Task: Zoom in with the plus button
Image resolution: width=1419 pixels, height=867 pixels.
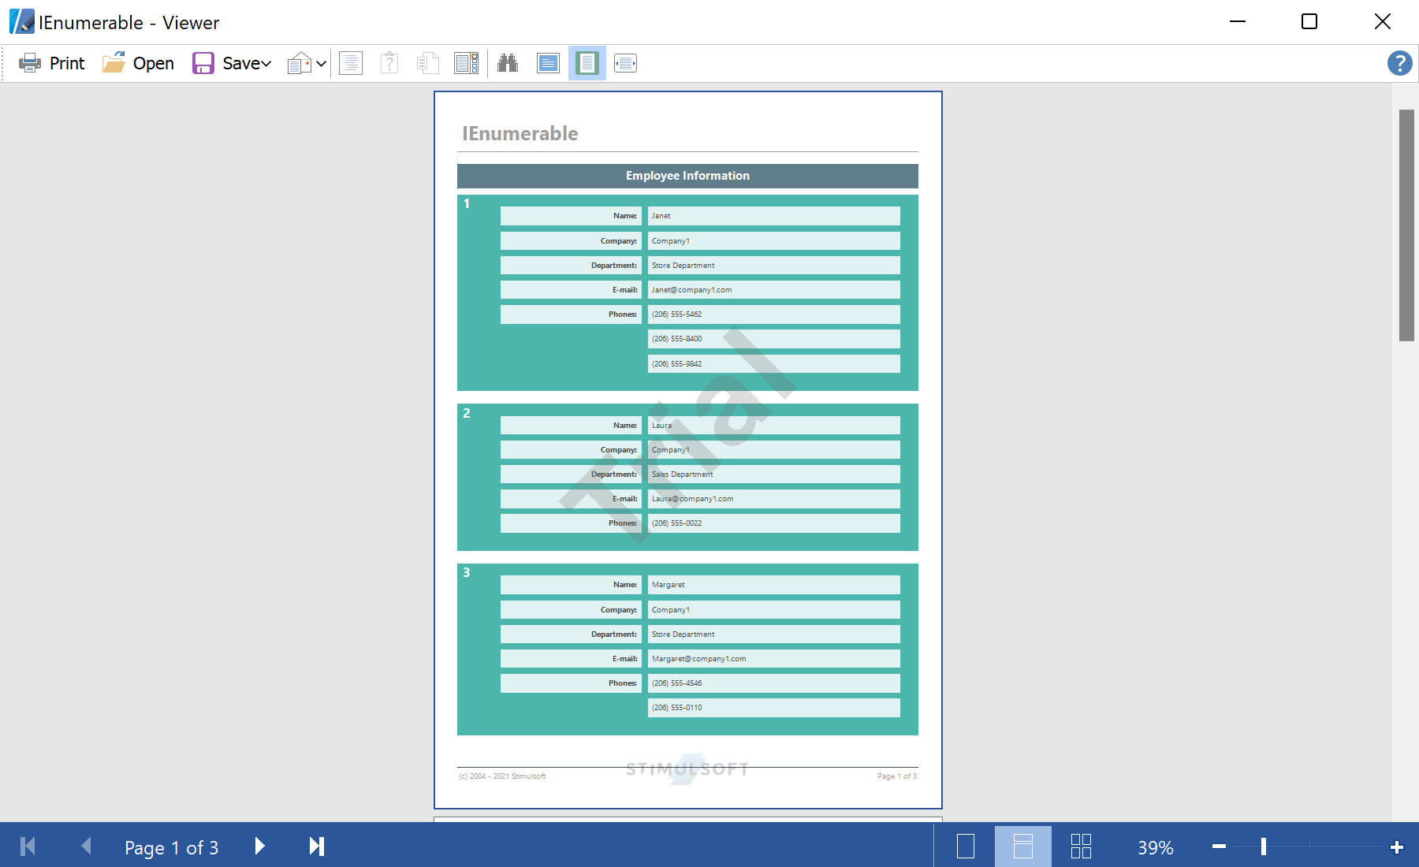Action: pos(1396,847)
